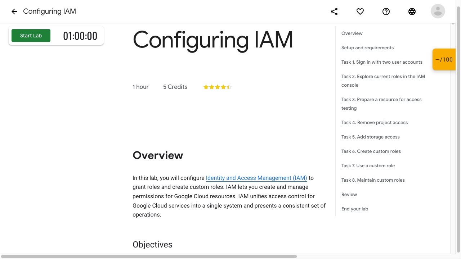
Task: Go to Task 3 Prepare a resource
Action: 381,104
